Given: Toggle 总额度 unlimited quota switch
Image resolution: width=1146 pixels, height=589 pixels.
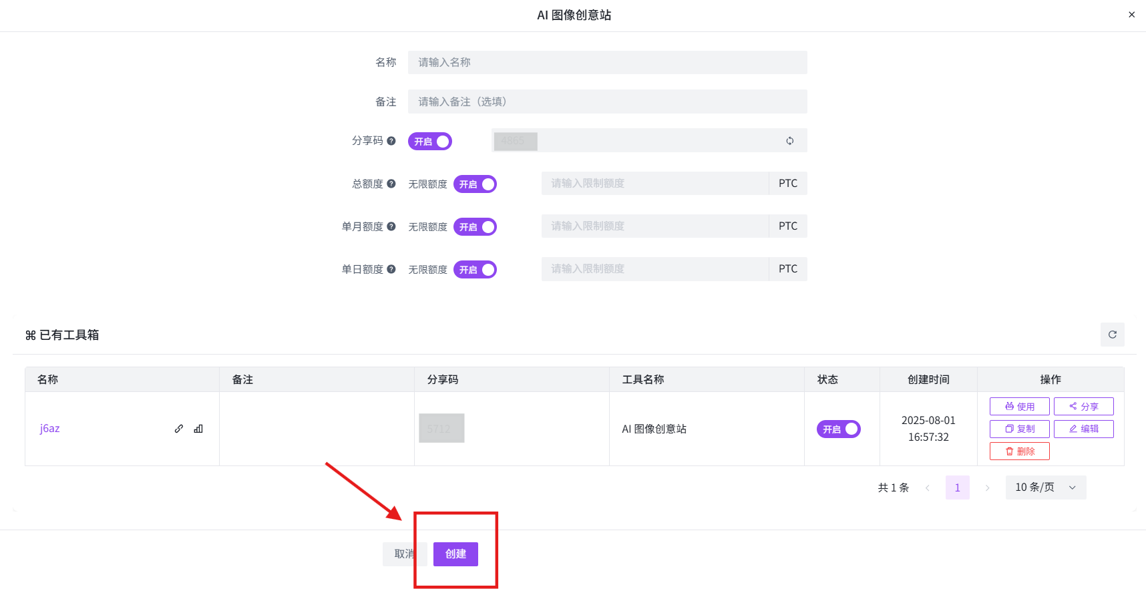Looking at the screenshot, I should pyautogui.click(x=475, y=184).
